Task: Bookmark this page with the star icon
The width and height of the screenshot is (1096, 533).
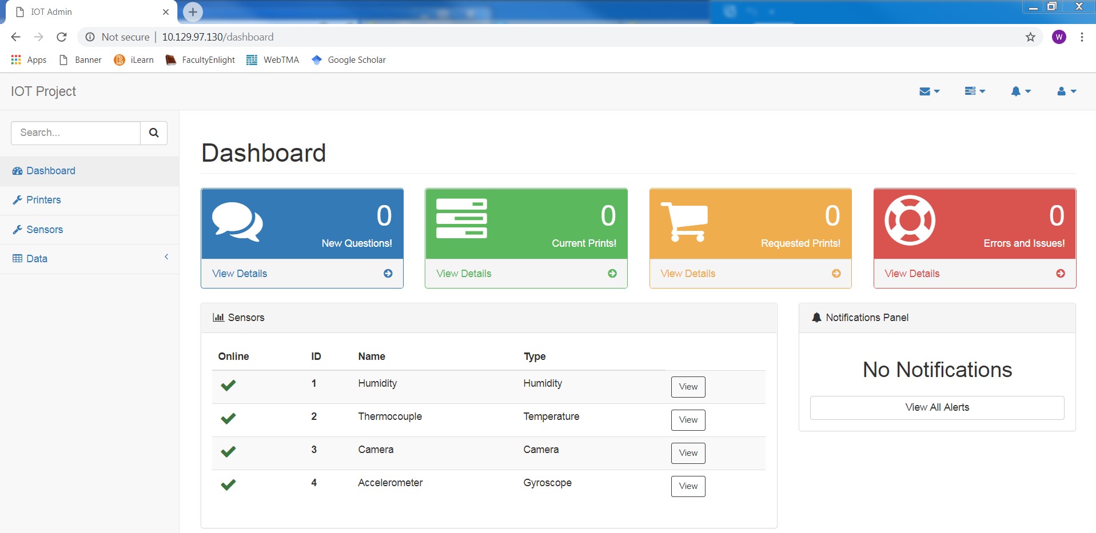Action: click(x=1030, y=37)
